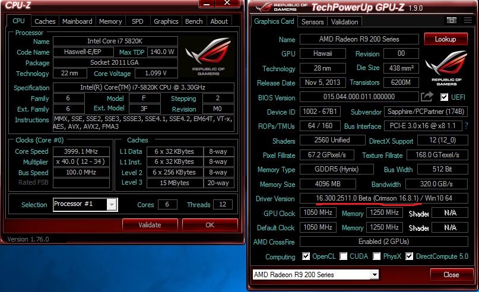Enable the CUDA checkbox
Screen dimensions: 479x292
coord(343,256)
